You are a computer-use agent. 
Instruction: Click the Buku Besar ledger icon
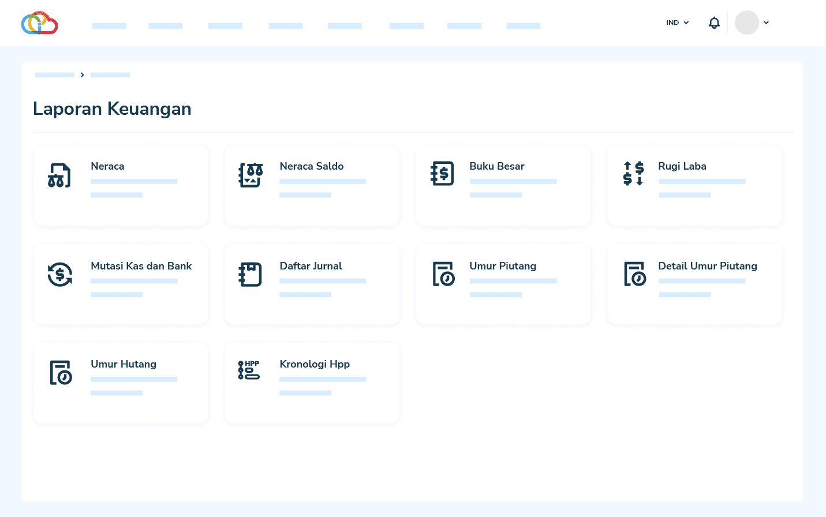[x=442, y=174]
